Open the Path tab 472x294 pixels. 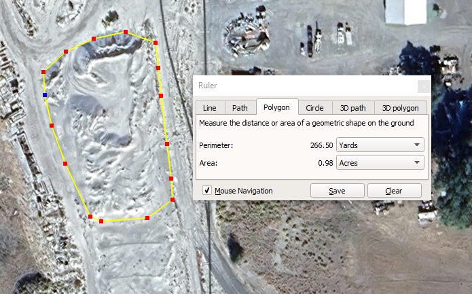(x=240, y=108)
